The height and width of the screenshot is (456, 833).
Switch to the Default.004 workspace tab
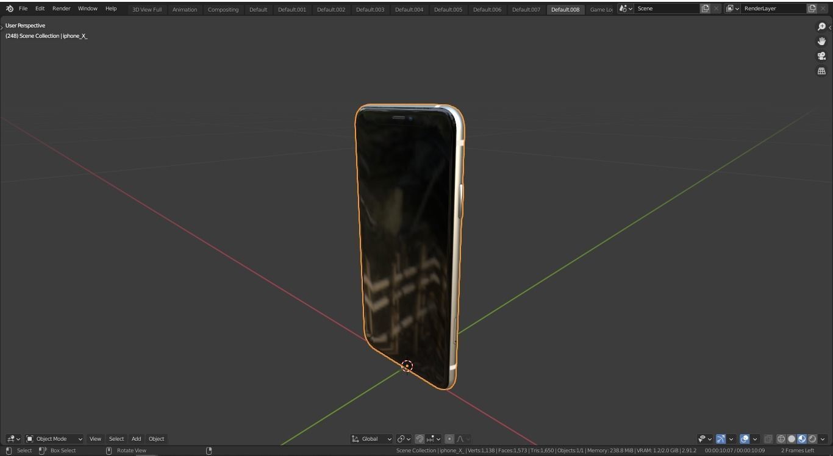pos(409,9)
